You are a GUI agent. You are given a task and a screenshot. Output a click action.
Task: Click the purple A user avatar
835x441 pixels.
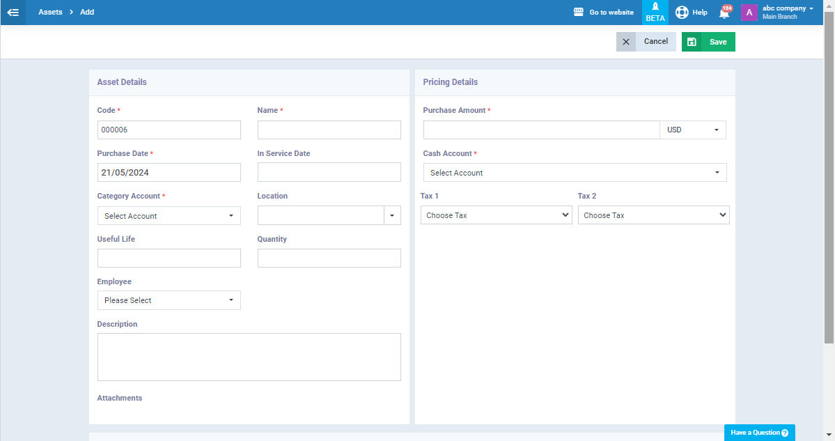pyautogui.click(x=749, y=13)
